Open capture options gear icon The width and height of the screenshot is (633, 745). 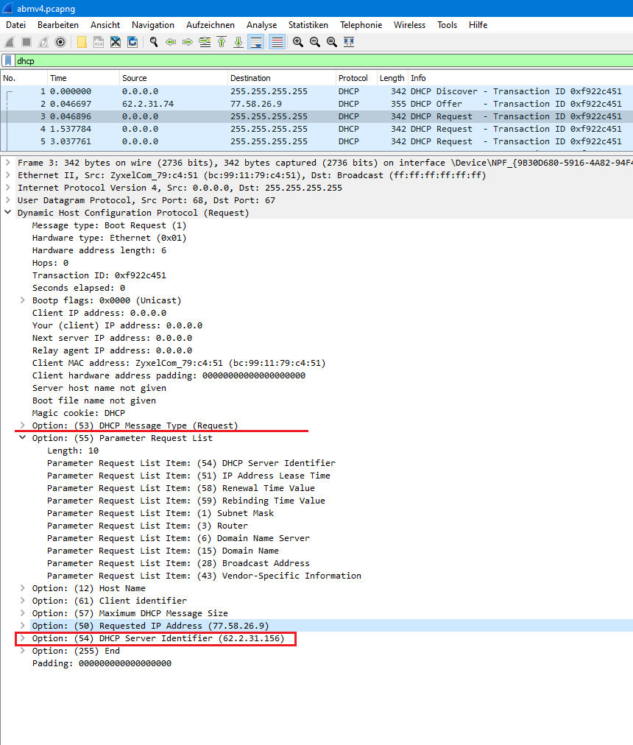click(x=60, y=42)
